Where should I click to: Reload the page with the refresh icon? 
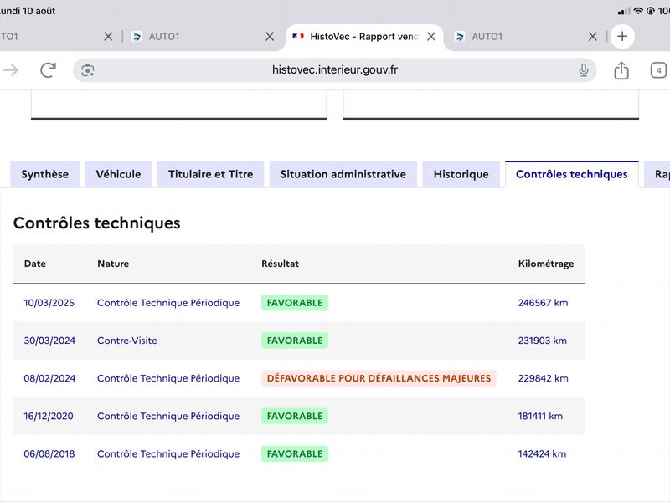point(48,70)
